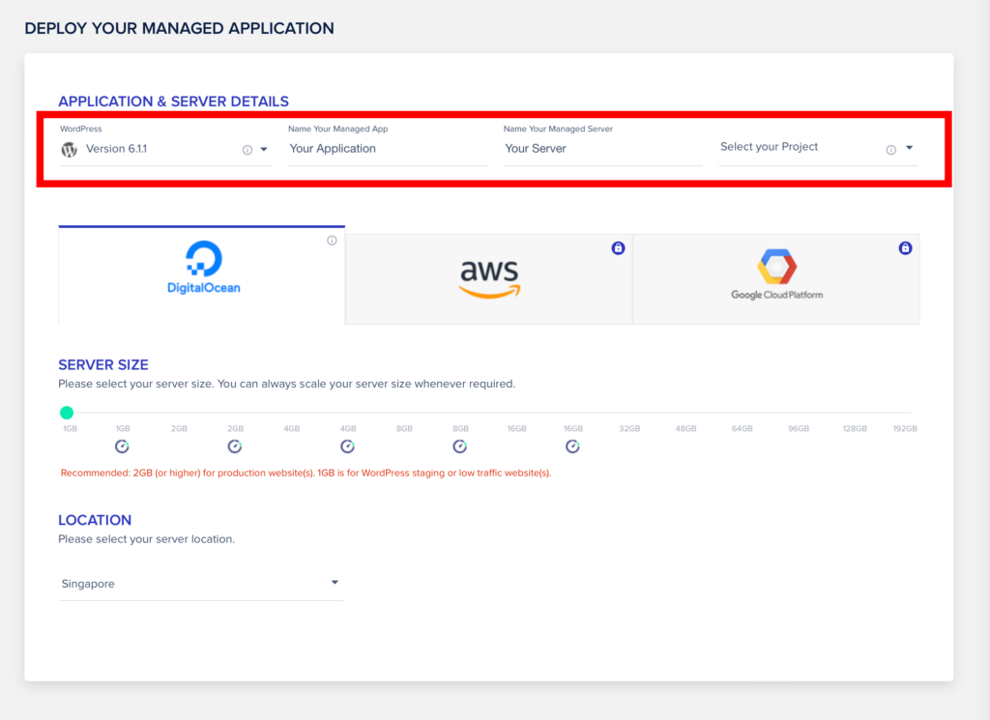
Task: Click the Application & Server Details heading
Action: click(173, 101)
